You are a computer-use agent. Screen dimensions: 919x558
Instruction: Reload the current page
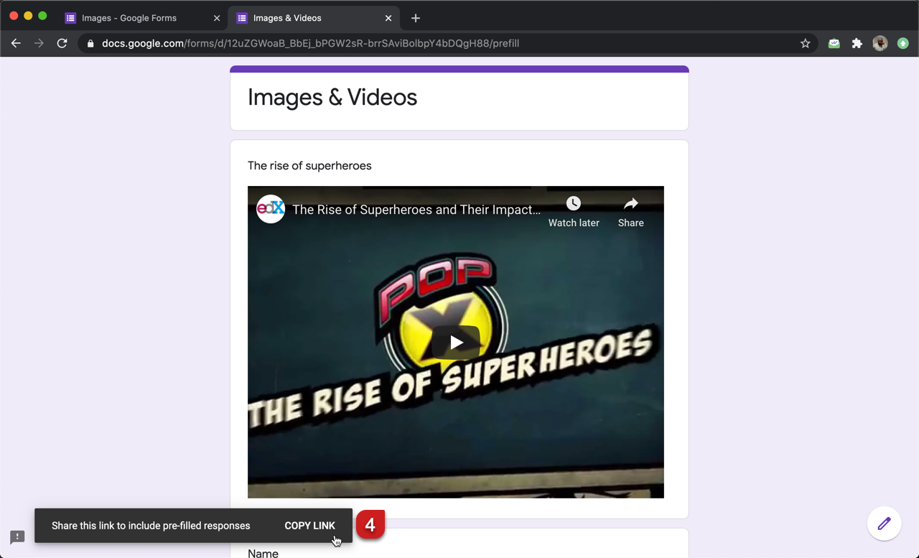click(x=62, y=43)
